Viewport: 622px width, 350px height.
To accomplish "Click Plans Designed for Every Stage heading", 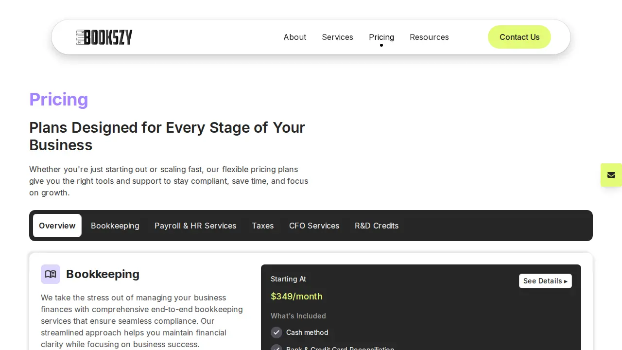I will (167, 136).
